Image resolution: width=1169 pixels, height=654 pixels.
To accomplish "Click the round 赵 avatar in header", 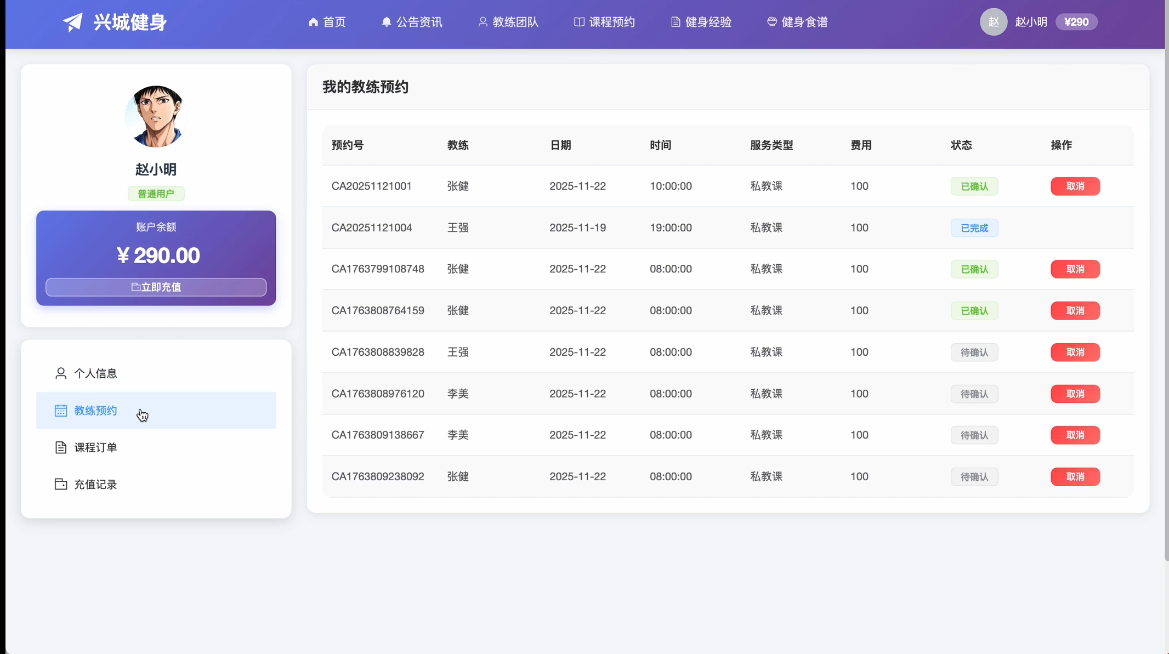I will click(994, 22).
